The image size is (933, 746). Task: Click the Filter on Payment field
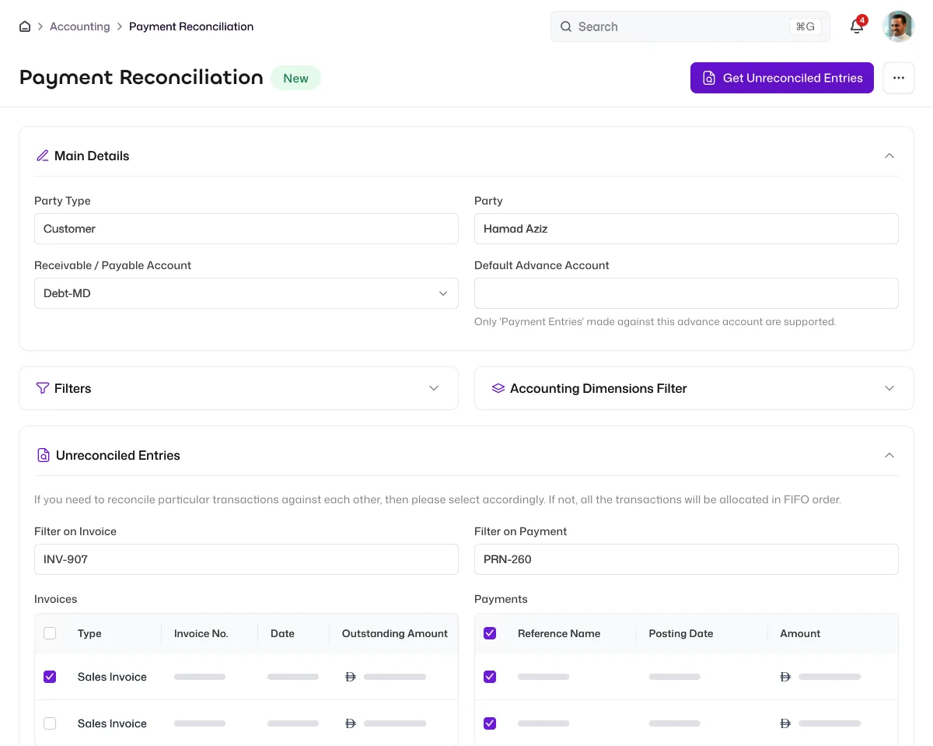pyautogui.click(x=687, y=559)
